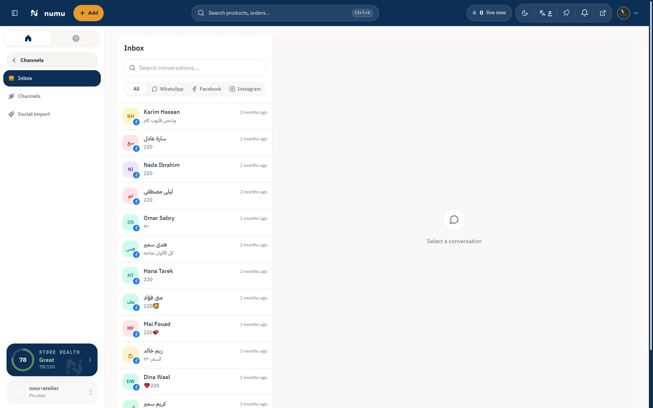The height and width of the screenshot is (408, 653).
Task: Click the Inbox tray icon in sidebar
Action: 11,78
